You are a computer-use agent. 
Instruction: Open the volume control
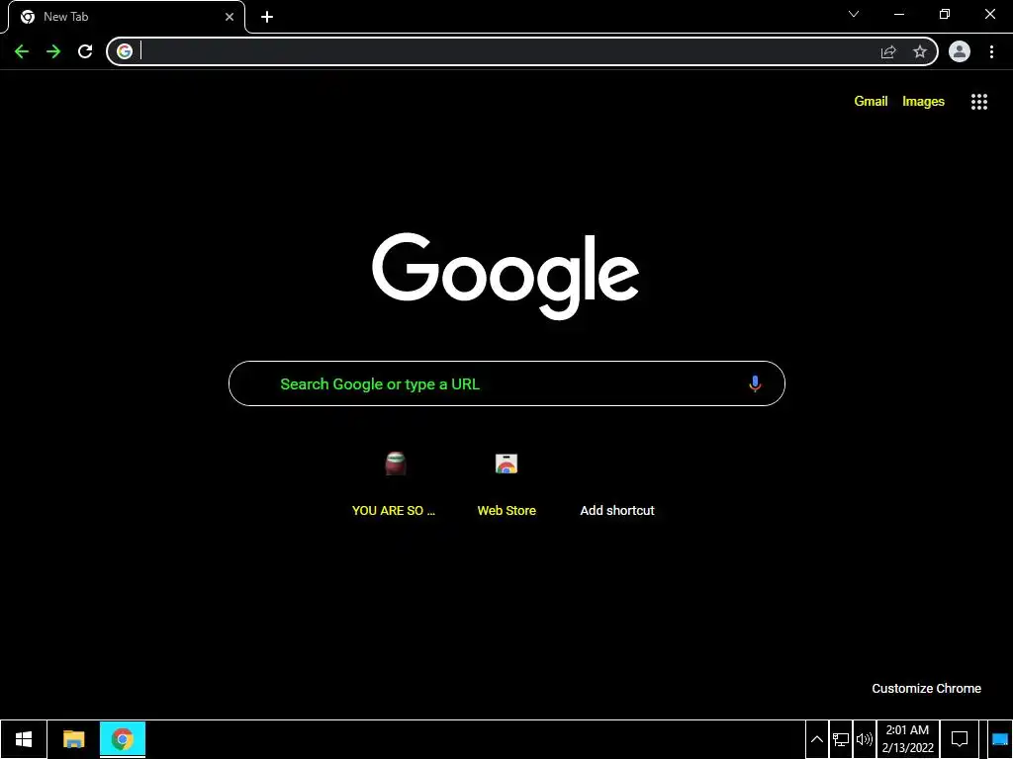click(864, 739)
